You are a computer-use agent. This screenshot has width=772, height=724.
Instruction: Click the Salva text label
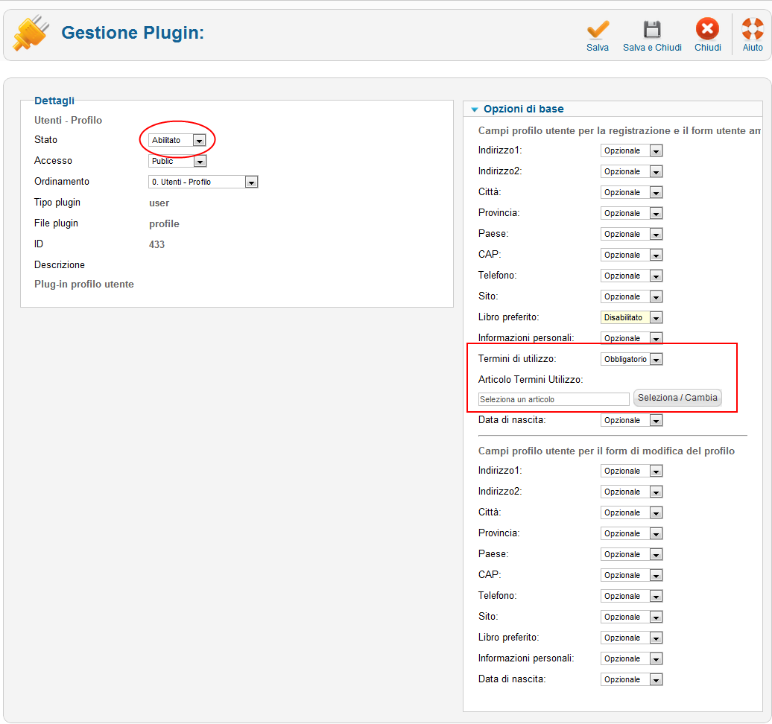pyautogui.click(x=598, y=48)
